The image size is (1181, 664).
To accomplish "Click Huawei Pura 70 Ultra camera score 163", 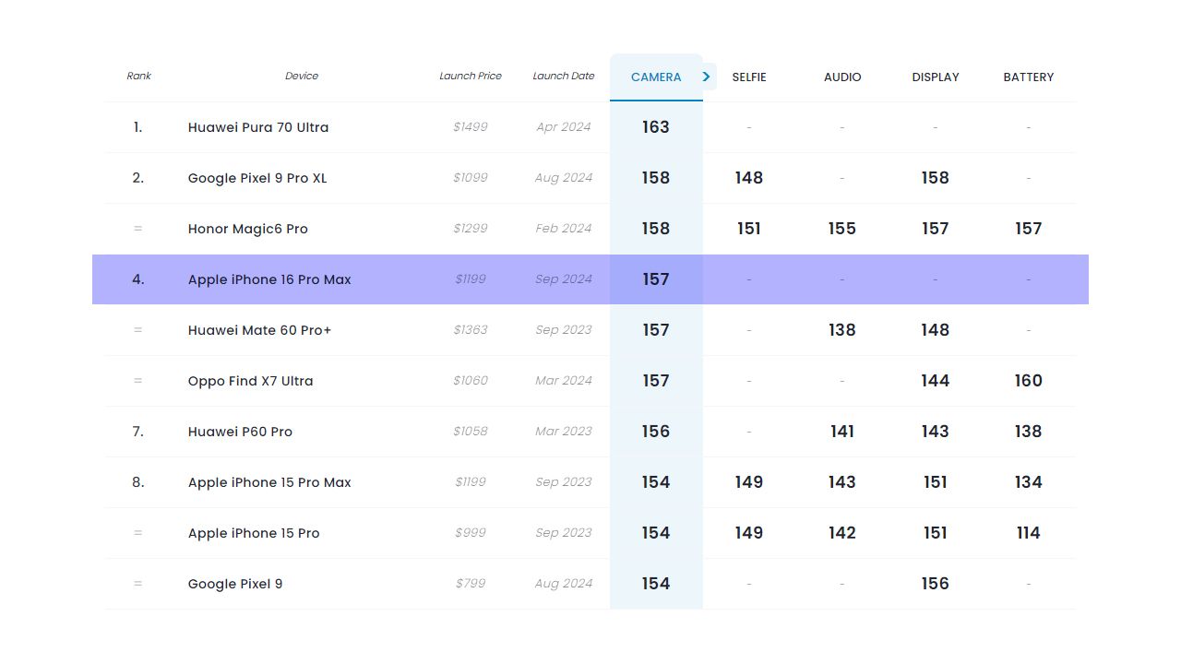I will point(655,127).
